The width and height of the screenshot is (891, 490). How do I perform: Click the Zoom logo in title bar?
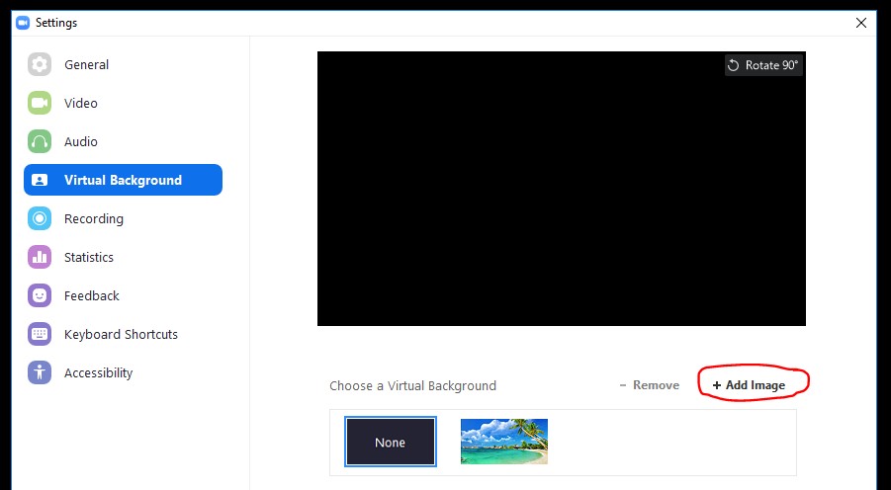23,23
